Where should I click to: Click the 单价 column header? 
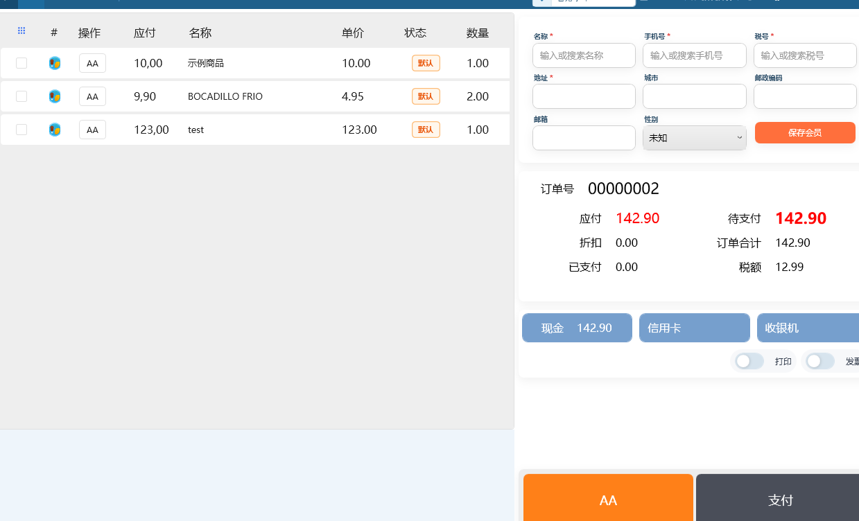353,33
